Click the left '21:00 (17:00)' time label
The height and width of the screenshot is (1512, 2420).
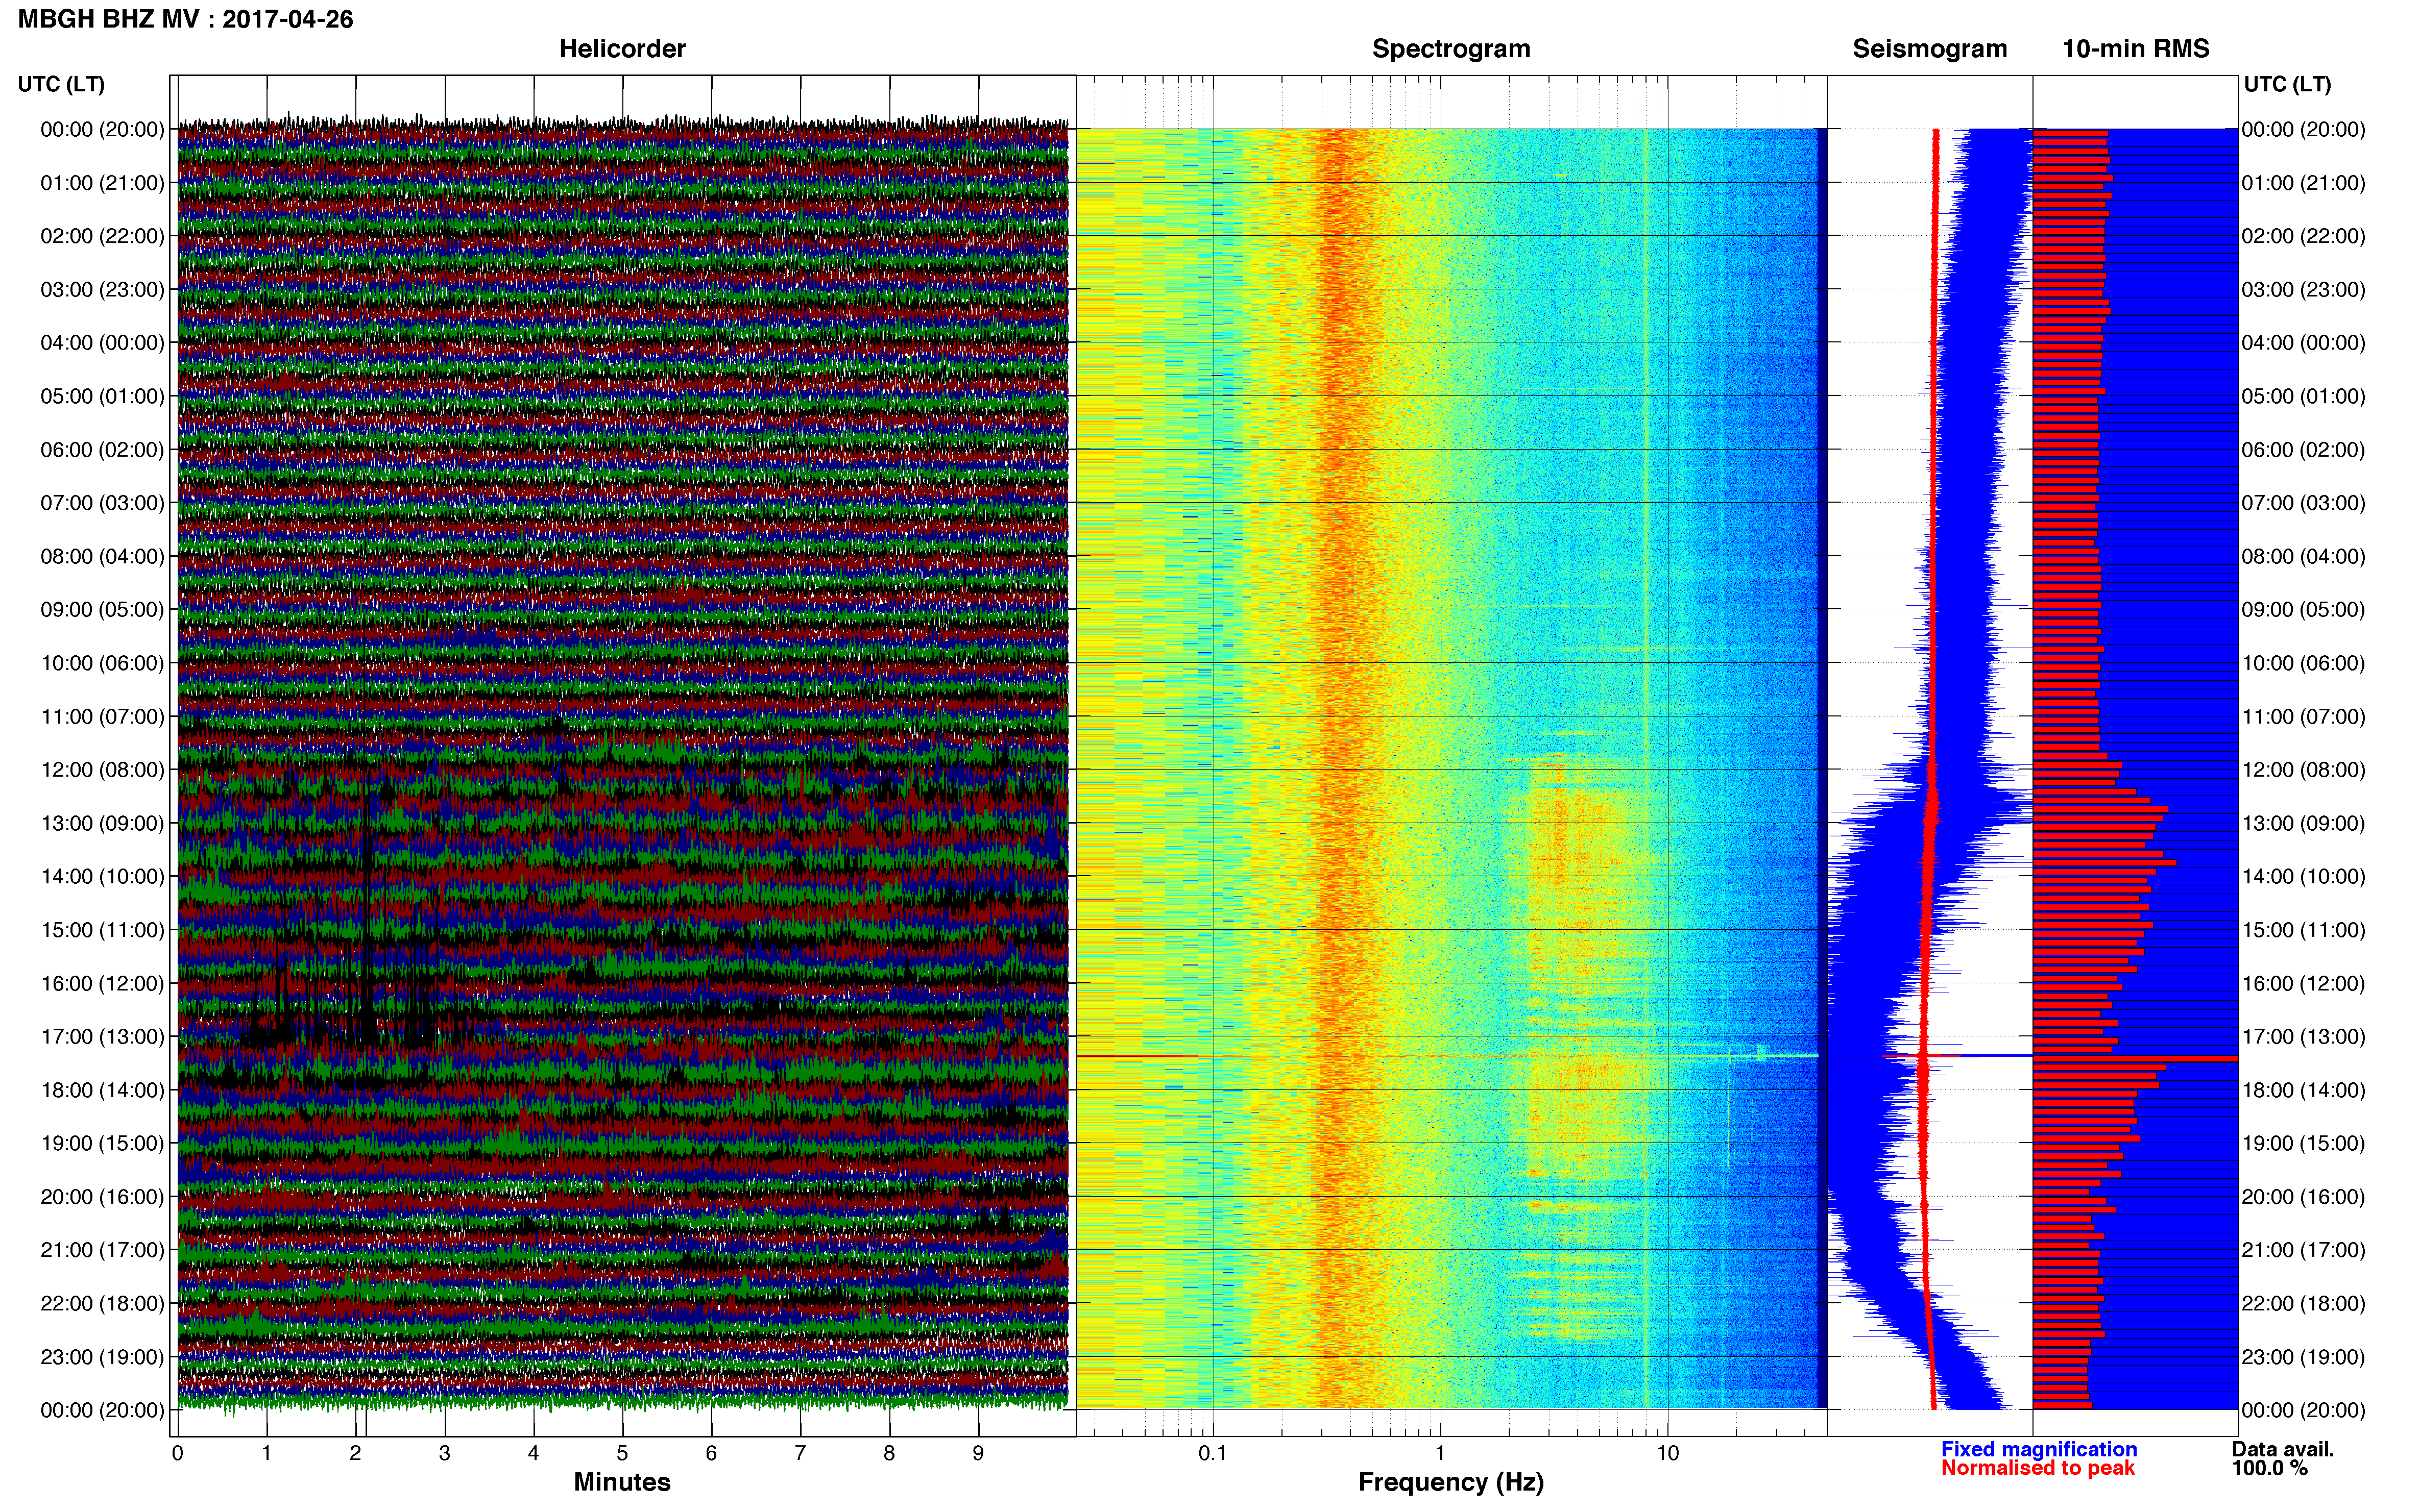point(102,1250)
